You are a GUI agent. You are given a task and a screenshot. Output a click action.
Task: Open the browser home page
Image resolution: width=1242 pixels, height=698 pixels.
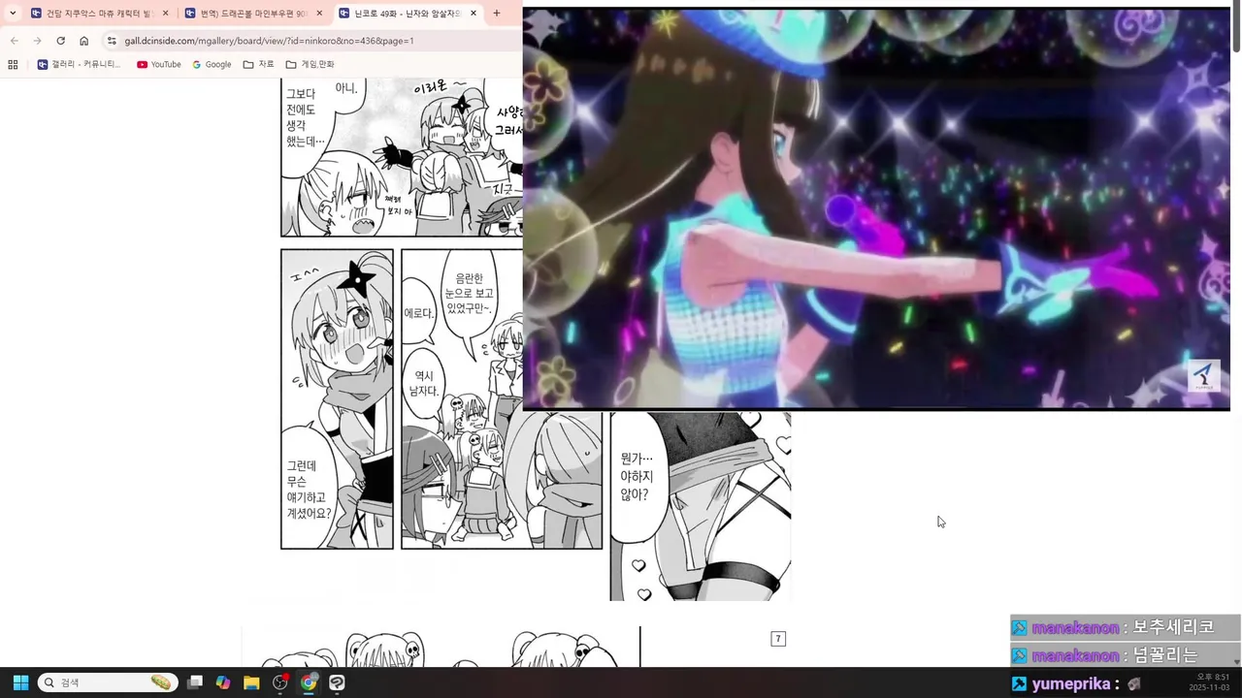[83, 41]
